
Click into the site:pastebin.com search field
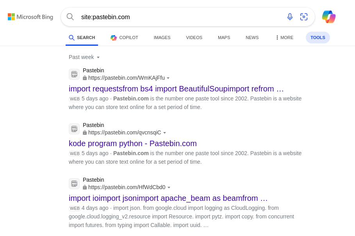(181, 17)
